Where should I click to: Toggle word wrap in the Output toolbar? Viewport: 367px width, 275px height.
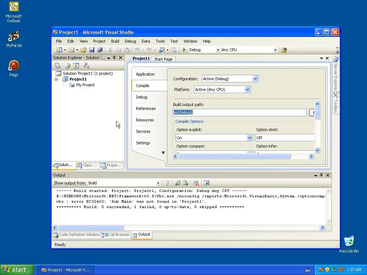[206, 183]
